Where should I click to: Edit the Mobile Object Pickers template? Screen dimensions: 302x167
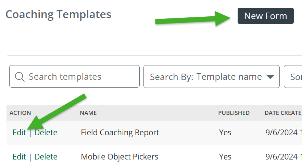tap(19, 157)
